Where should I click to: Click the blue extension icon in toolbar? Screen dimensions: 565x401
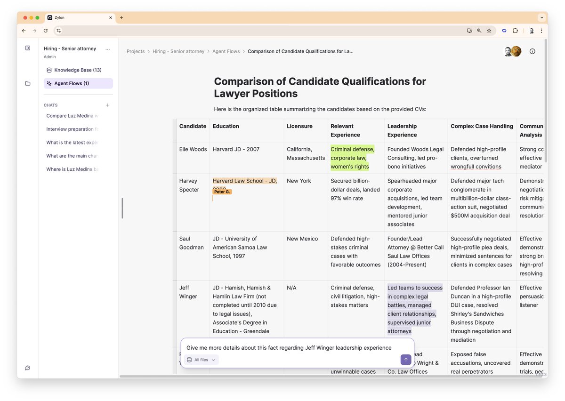pos(504,31)
